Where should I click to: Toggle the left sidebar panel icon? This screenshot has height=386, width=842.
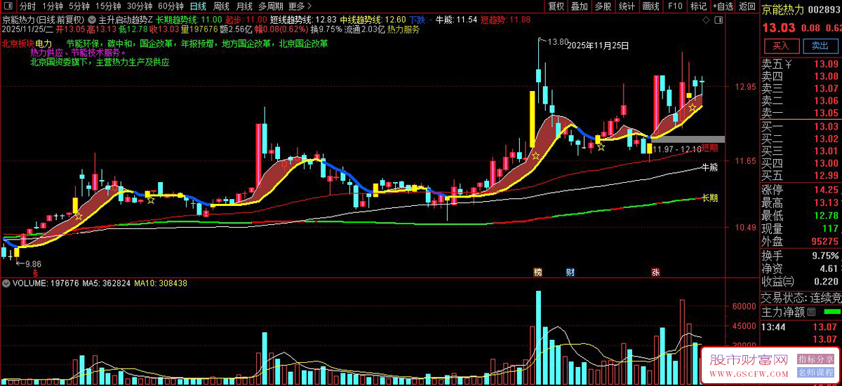click(8, 6)
